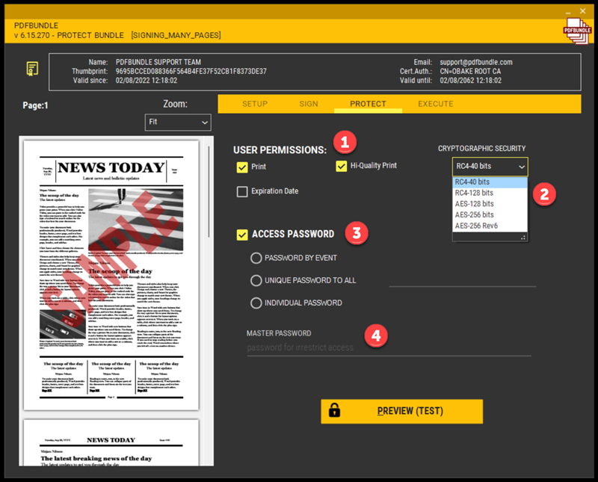Select the first page thumbnail preview

pos(111,275)
